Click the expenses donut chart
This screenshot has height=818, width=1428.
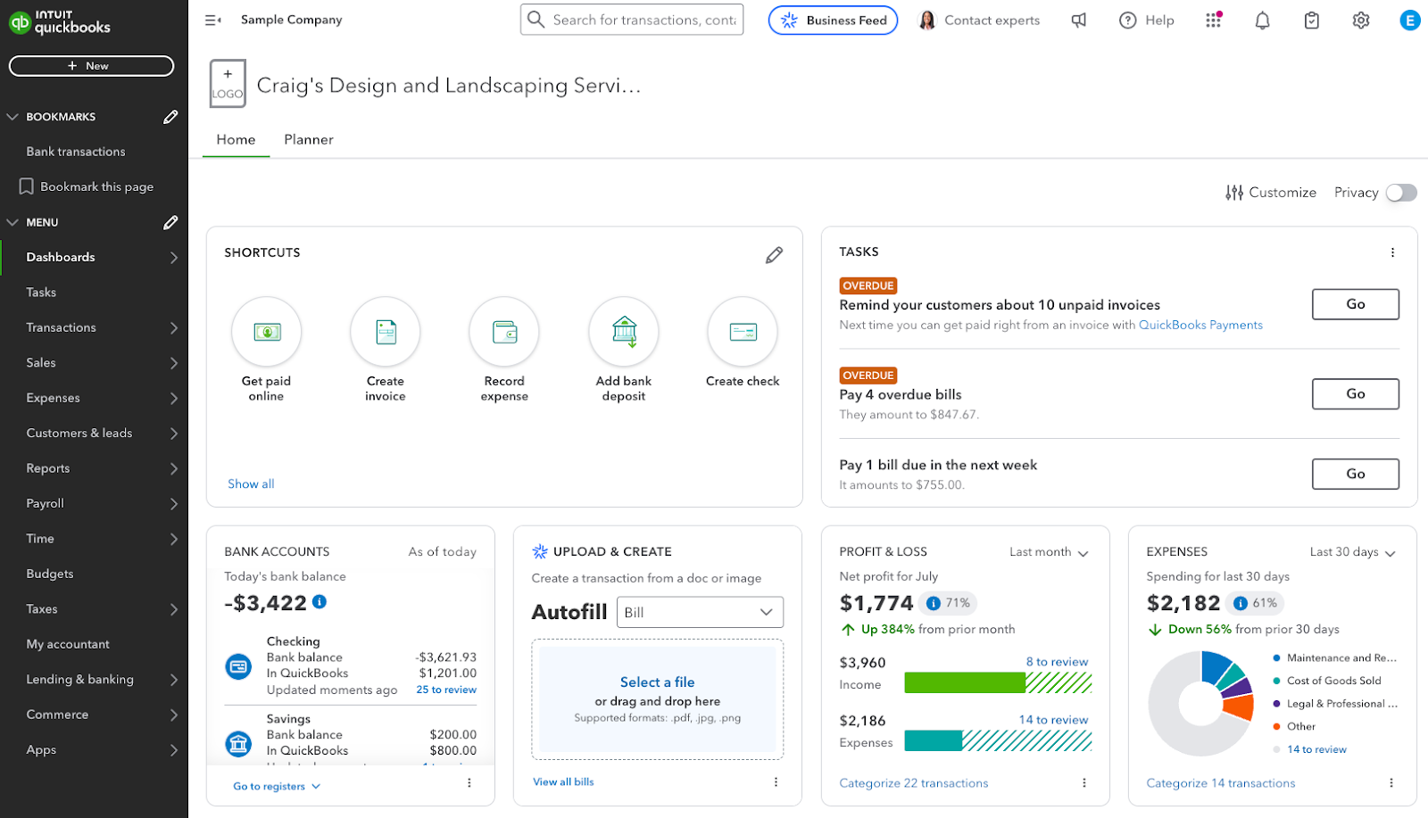pyautogui.click(x=1200, y=704)
